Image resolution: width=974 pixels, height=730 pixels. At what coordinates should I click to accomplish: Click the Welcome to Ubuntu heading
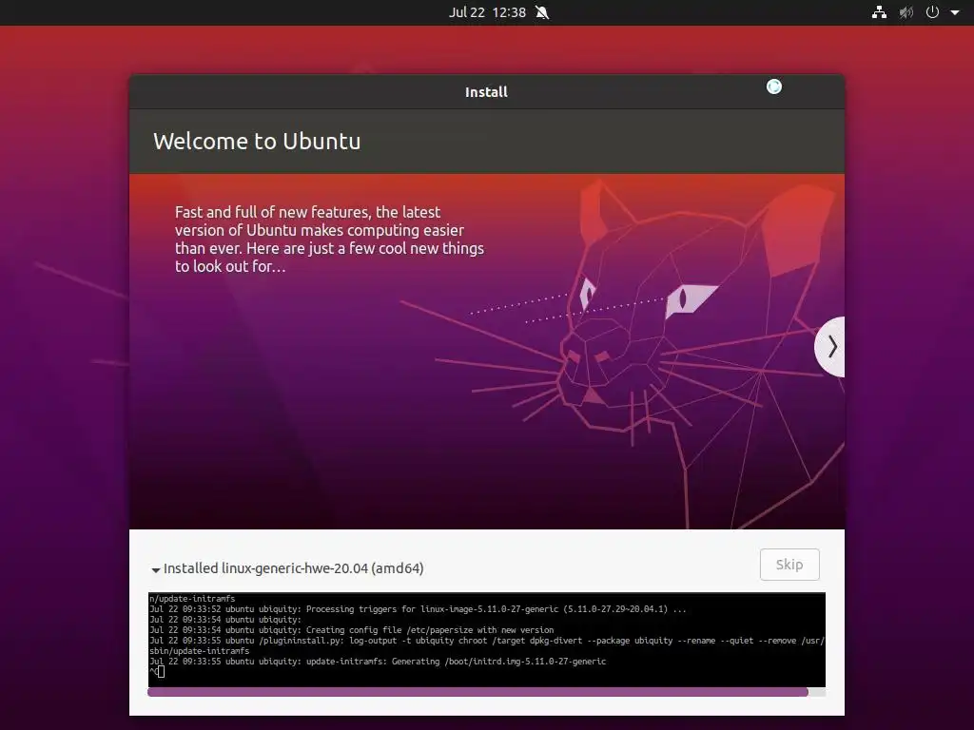click(x=257, y=141)
